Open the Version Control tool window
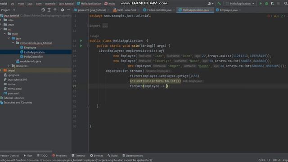 click(9, 156)
